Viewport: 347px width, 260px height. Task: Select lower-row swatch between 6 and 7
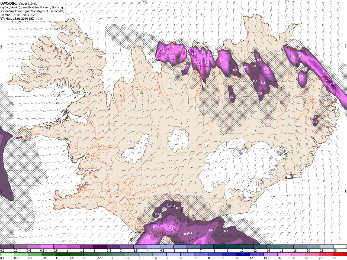[187, 254]
